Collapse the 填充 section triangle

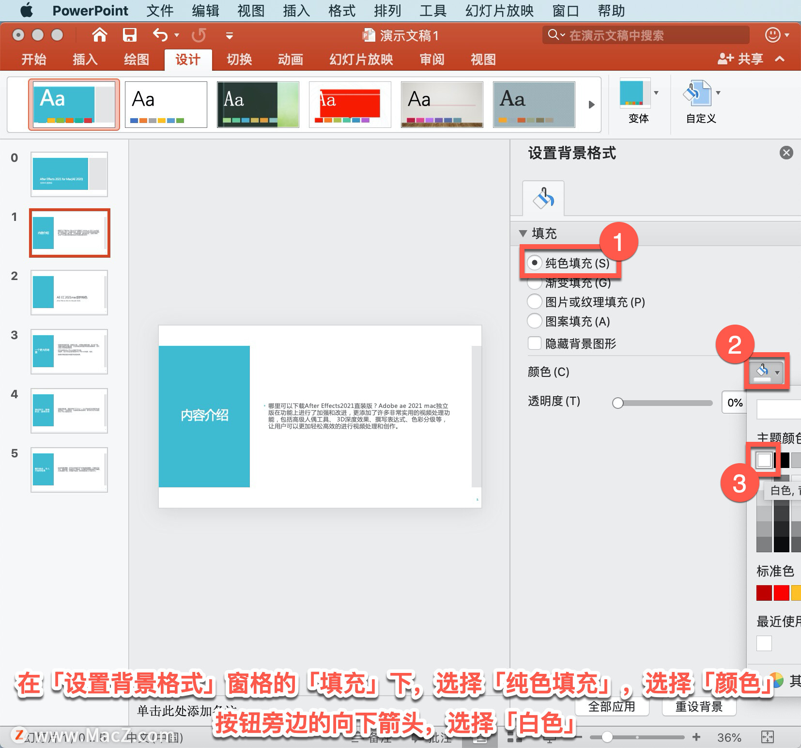click(x=523, y=233)
